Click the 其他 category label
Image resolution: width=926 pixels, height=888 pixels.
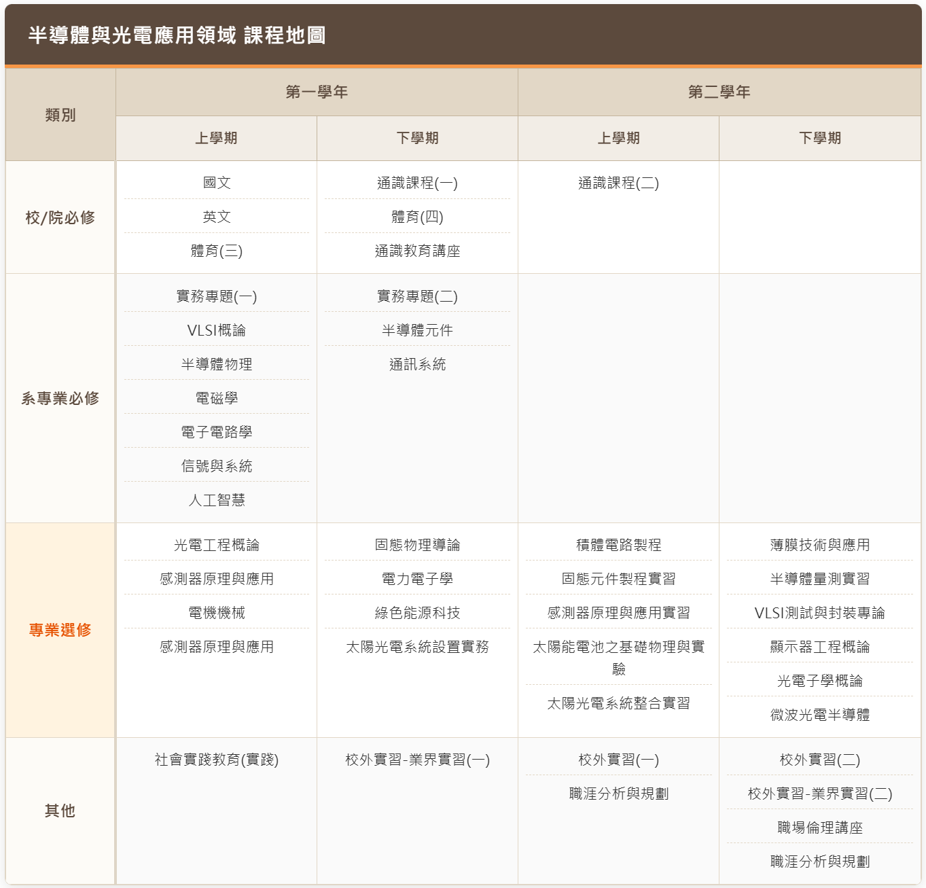pos(60,811)
